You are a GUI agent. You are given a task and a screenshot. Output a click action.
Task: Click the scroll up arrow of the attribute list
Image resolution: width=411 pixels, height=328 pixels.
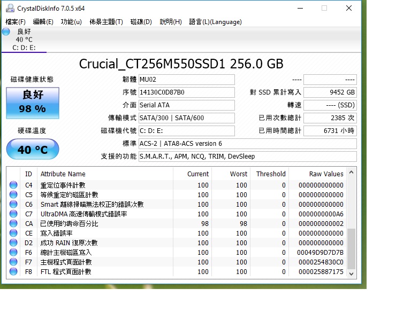click(x=351, y=173)
